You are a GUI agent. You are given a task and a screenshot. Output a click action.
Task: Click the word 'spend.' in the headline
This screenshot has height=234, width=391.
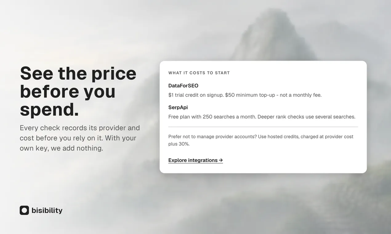[49, 109]
